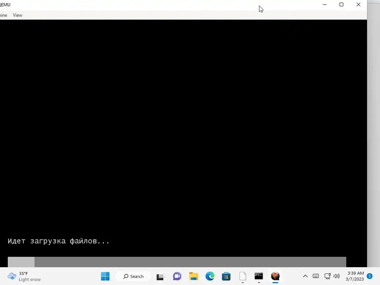Open Task View on the taskbar
The height and width of the screenshot is (285, 380).
point(160,276)
